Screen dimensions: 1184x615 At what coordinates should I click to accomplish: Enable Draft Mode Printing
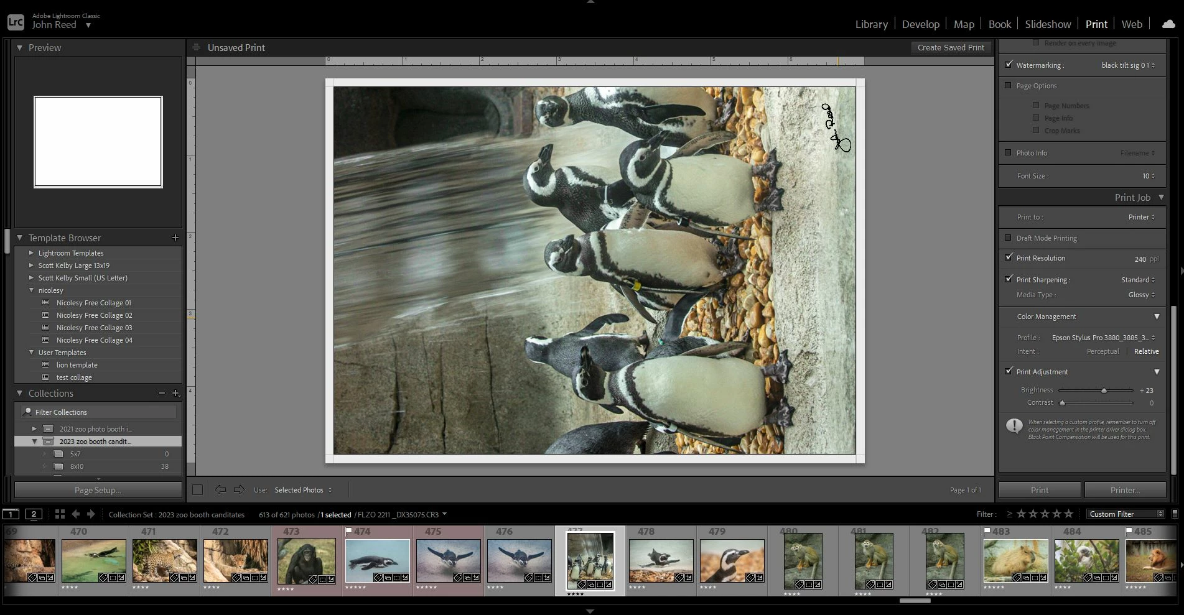(1008, 238)
